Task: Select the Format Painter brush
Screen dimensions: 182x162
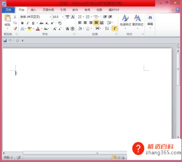Action: (x=15, y=29)
